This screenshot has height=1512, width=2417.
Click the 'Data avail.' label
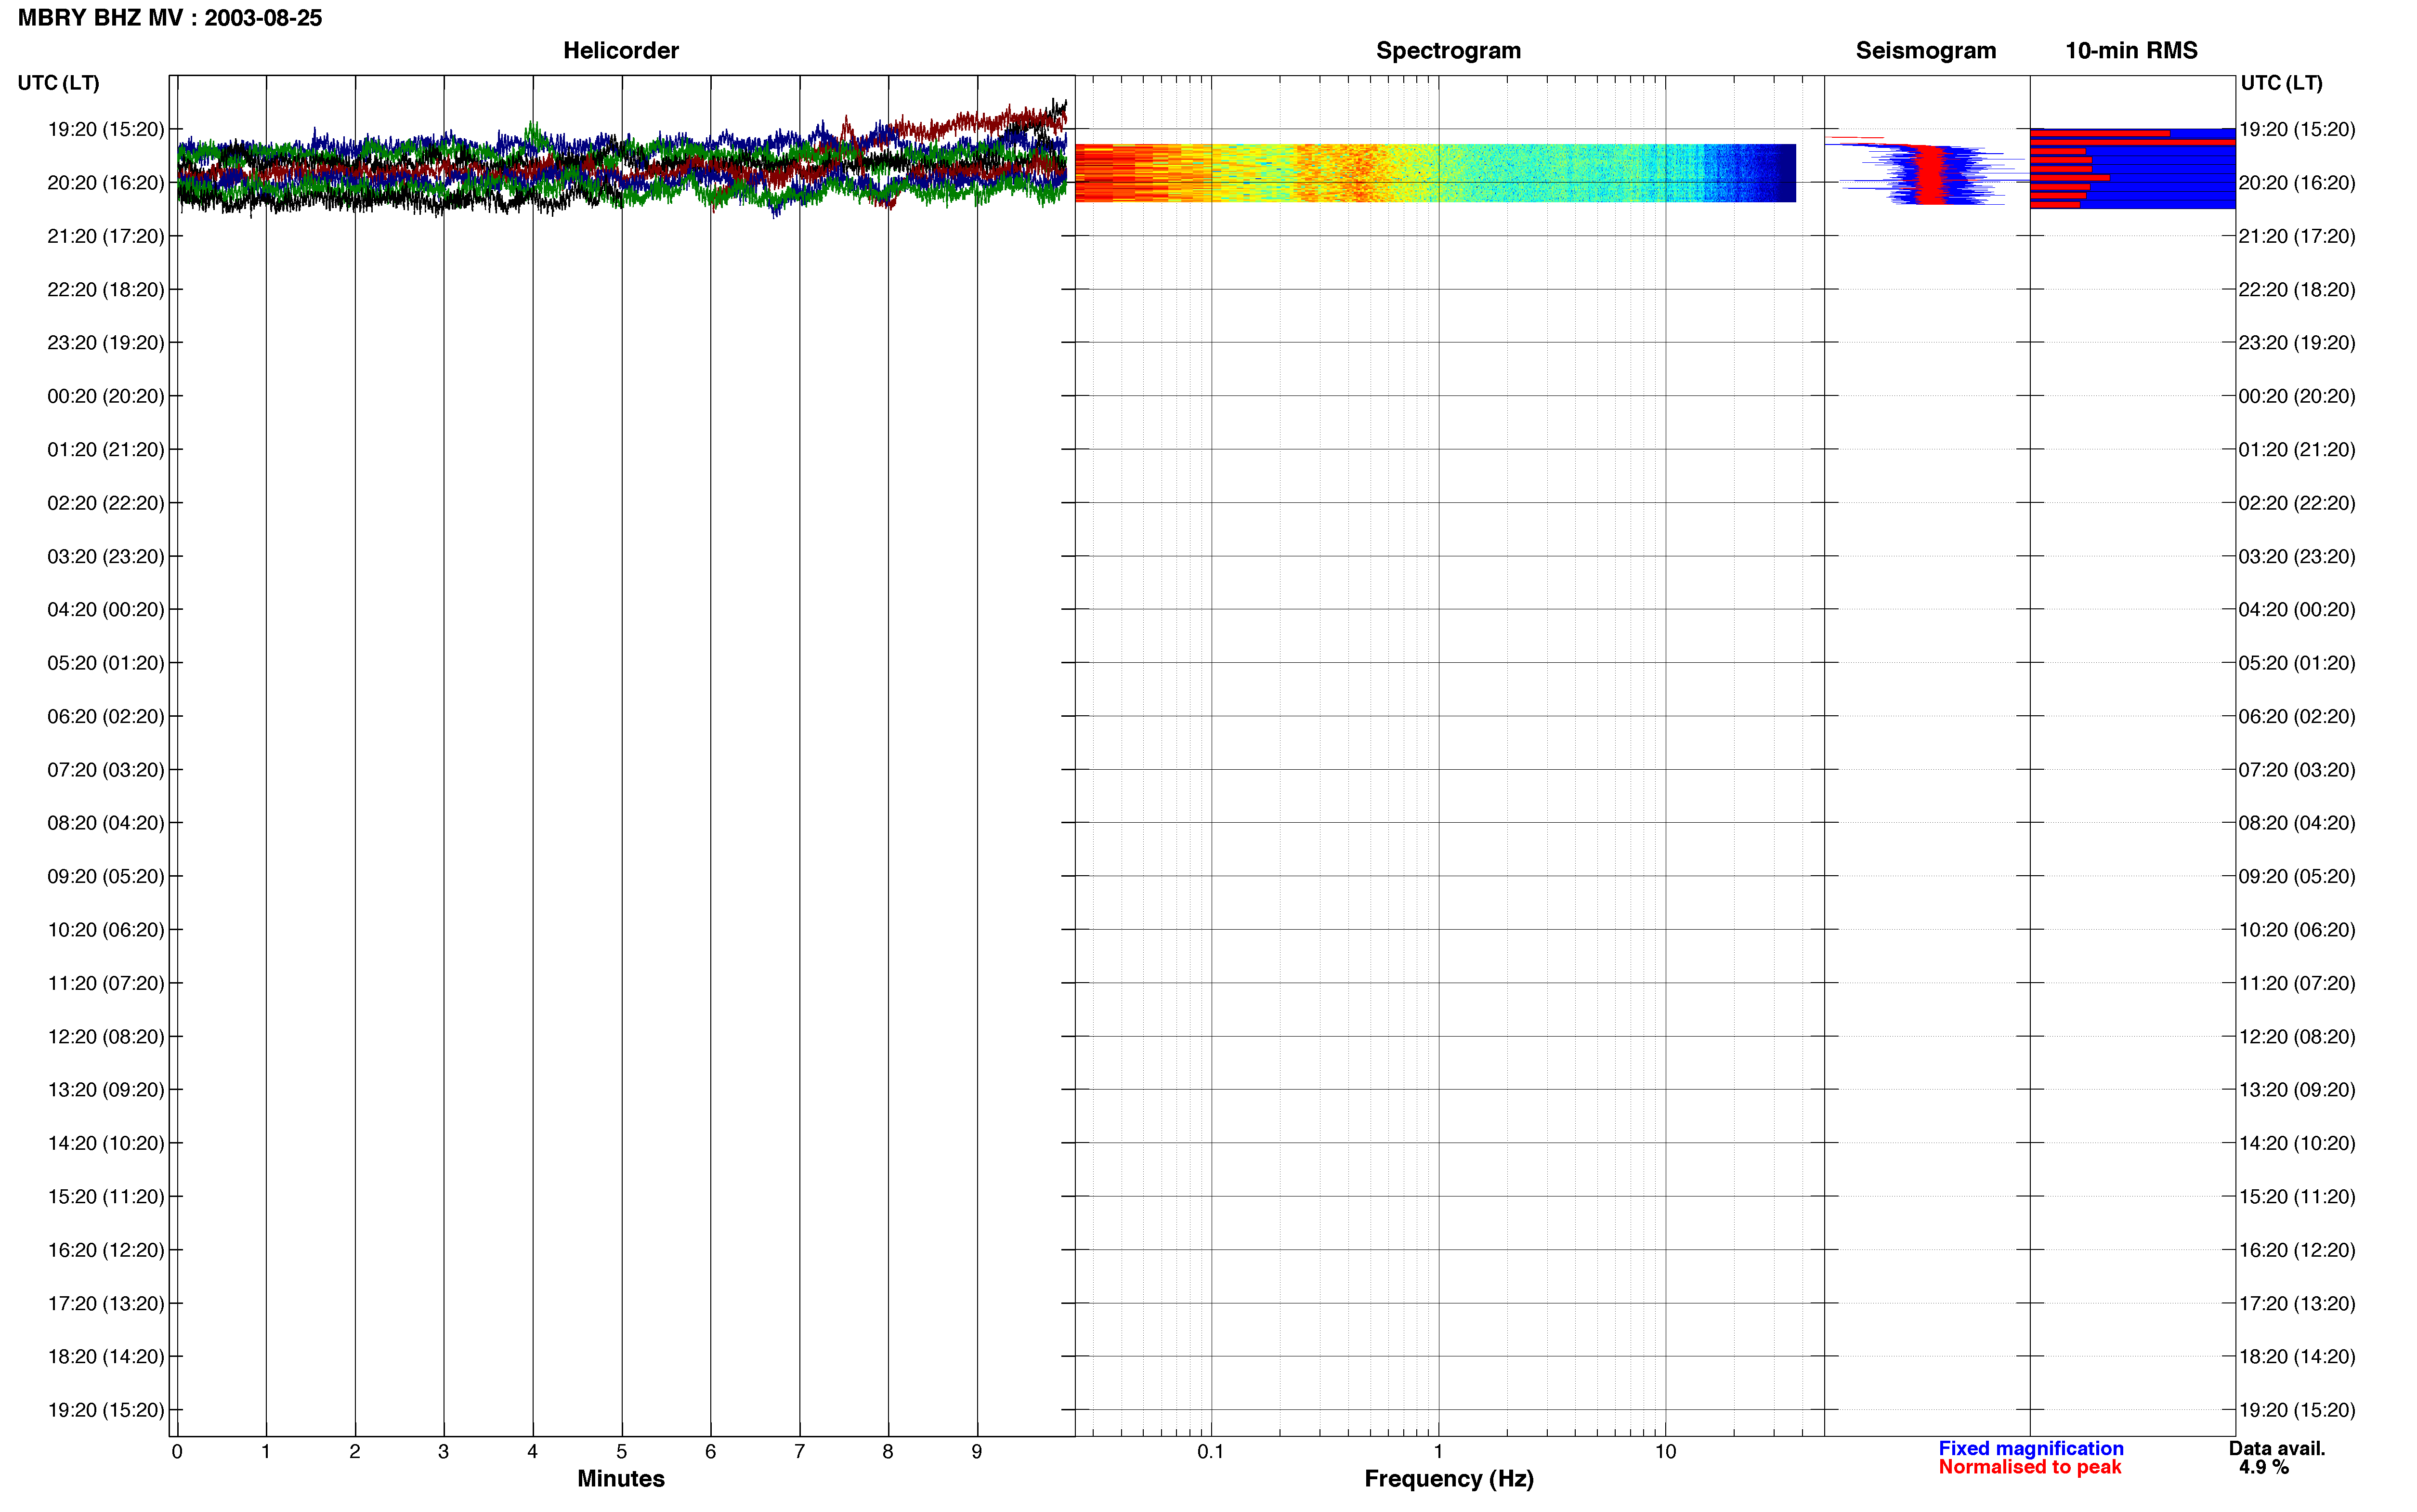[x=2277, y=1448]
